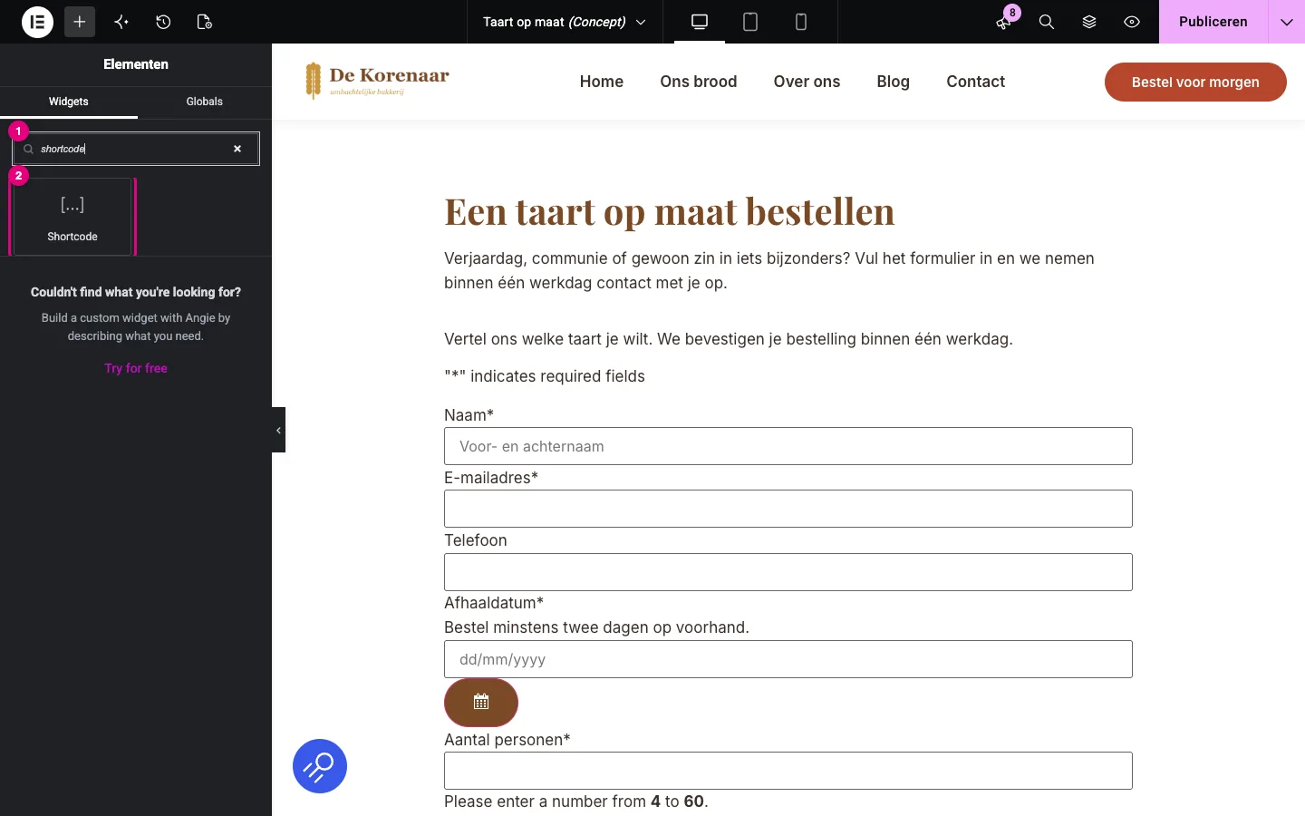The image size is (1305, 816).
Task: Click the Publiceren button
Action: 1213,22
